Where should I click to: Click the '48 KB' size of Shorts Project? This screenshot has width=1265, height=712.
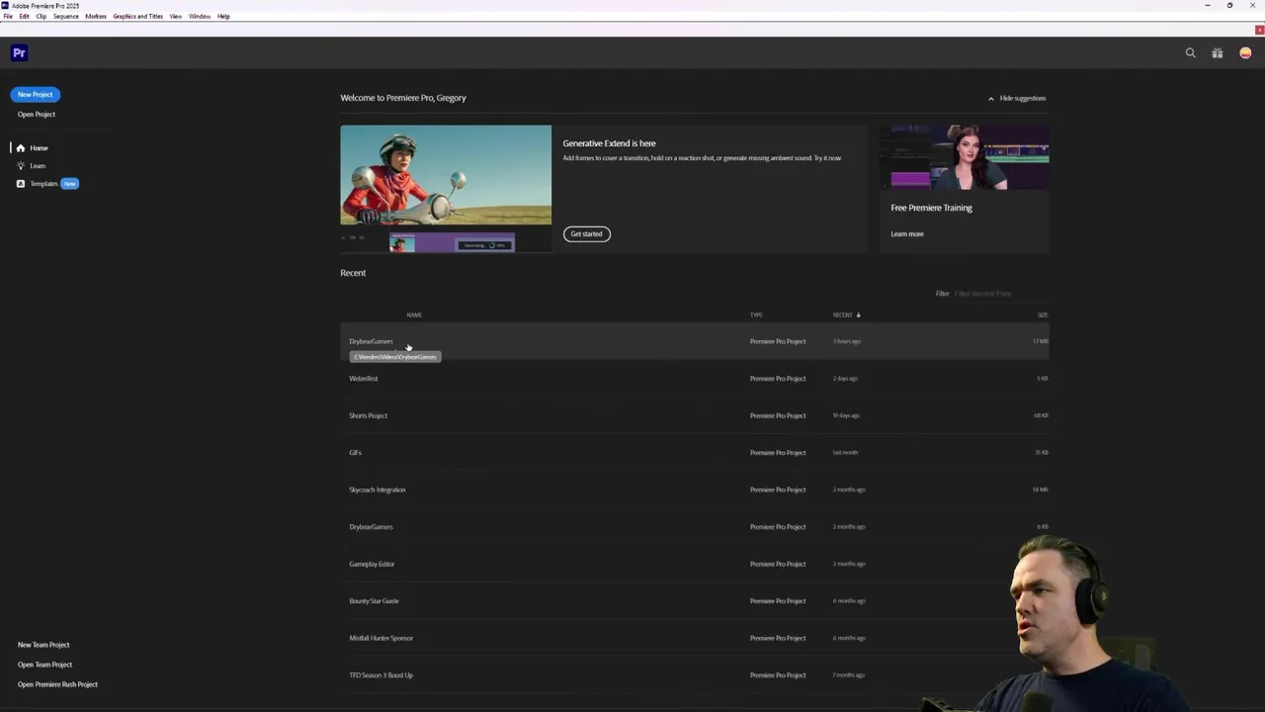coord(1041,415)
